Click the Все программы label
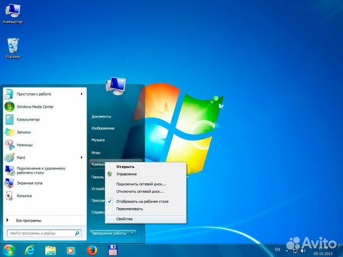343x257 pixels. pos(28,221)
